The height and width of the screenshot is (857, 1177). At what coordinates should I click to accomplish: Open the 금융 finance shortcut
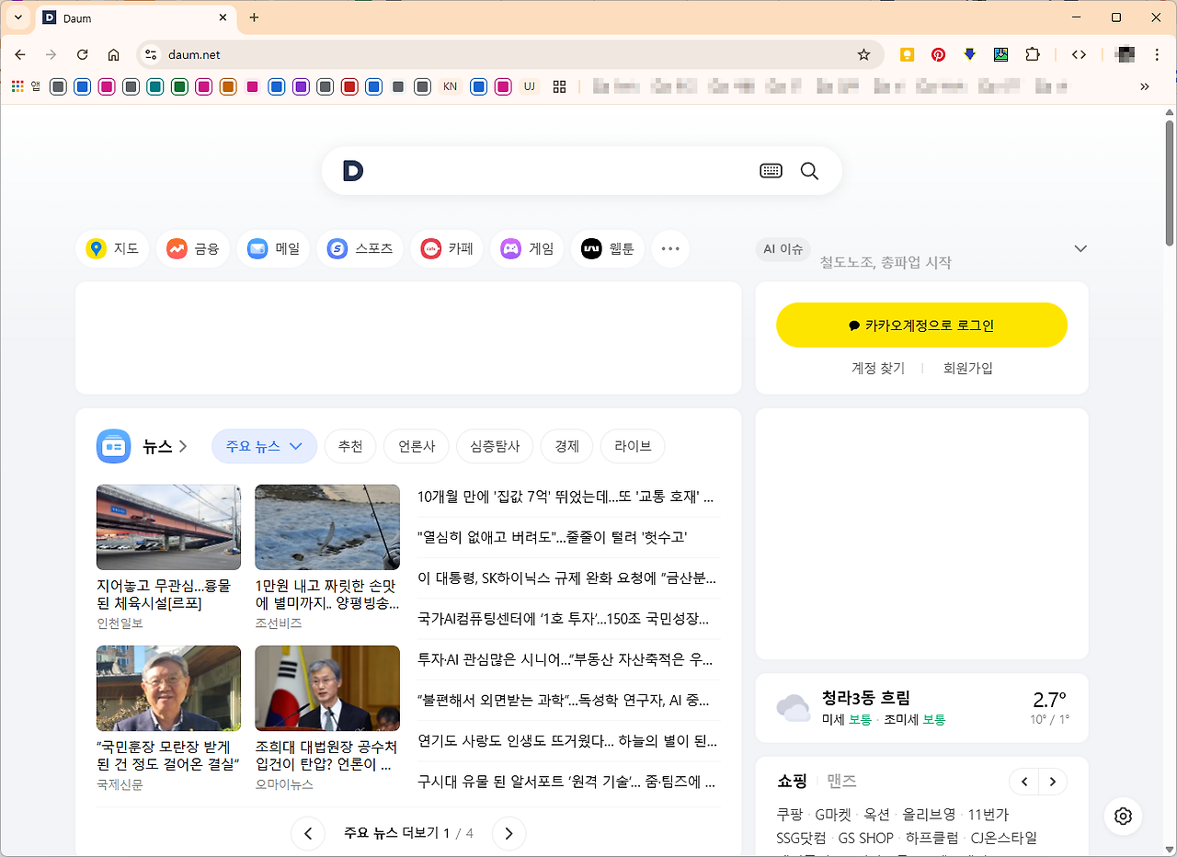point(193,248)
